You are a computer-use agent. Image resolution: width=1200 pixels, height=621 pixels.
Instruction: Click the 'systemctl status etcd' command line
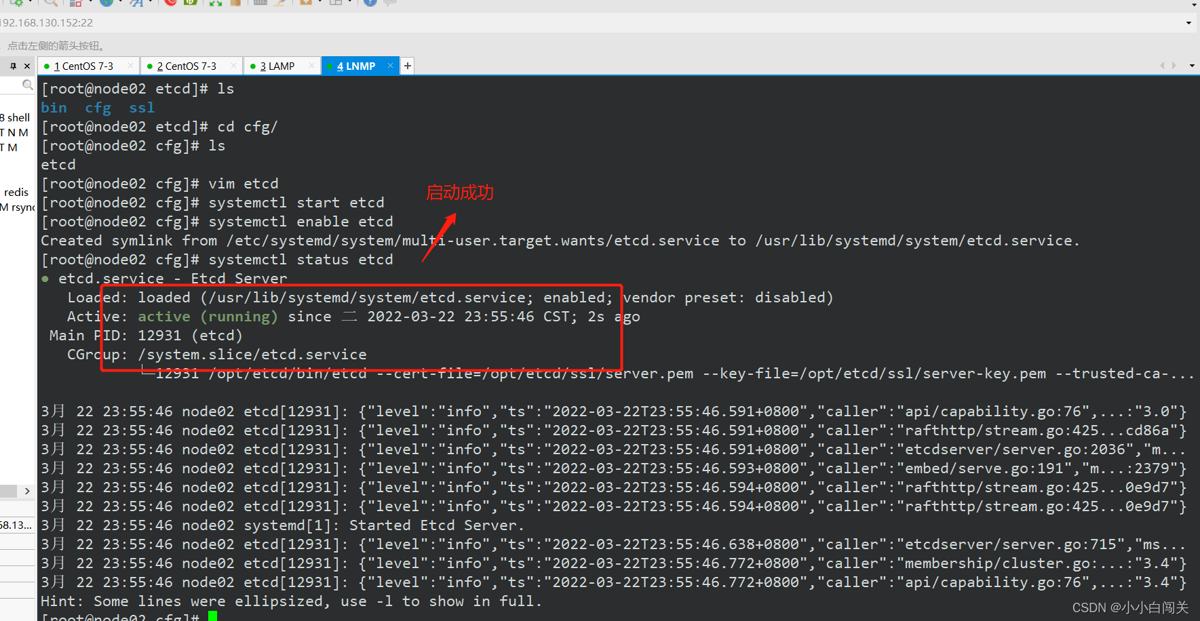[217, 260]
